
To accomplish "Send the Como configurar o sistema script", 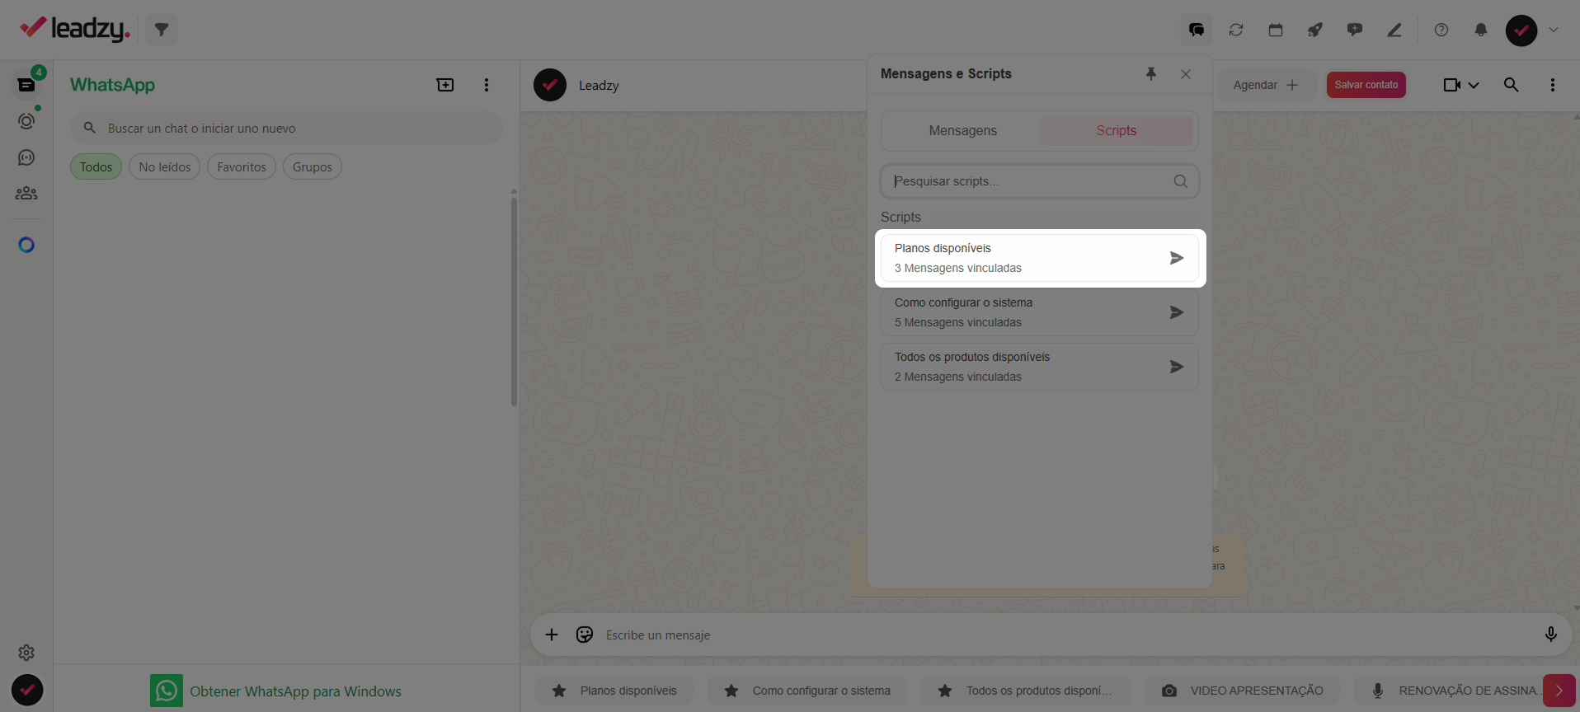I will click(x=1177, y=312).
